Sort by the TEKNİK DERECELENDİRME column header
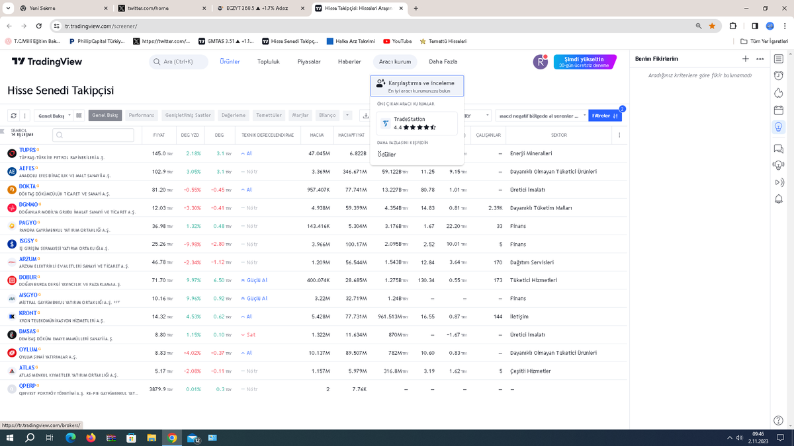Screen dimensions: 794x446 click(267, 135)
